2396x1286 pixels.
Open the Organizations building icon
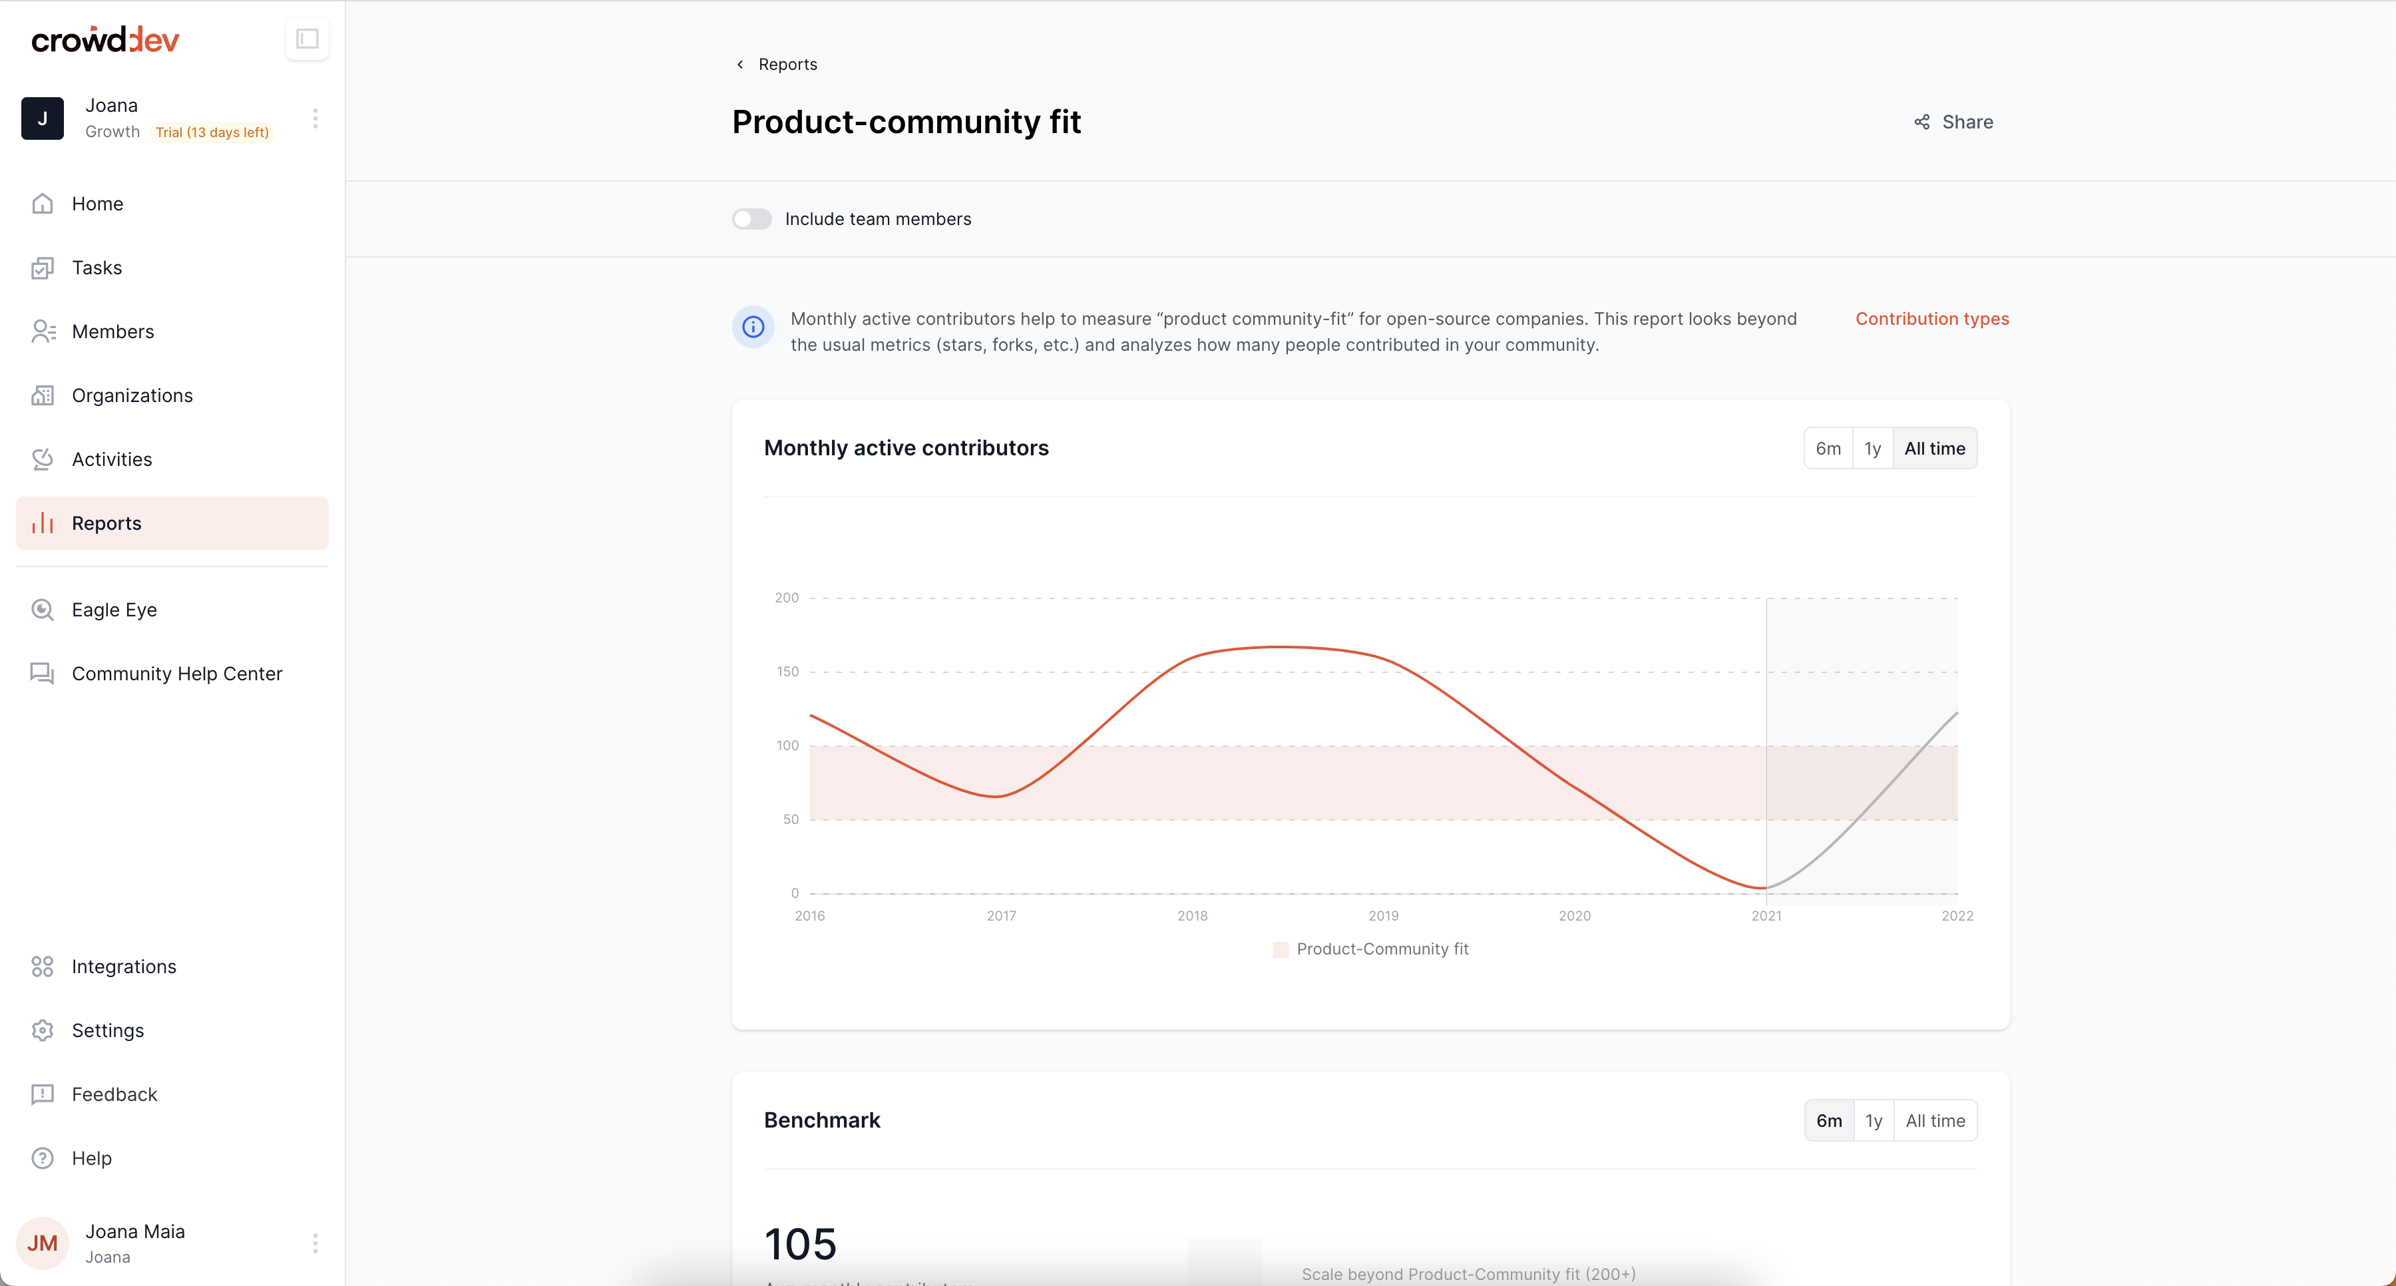43,395
